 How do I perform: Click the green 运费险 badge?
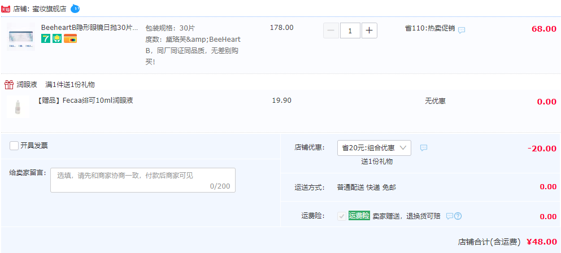[x=359, y=215]
